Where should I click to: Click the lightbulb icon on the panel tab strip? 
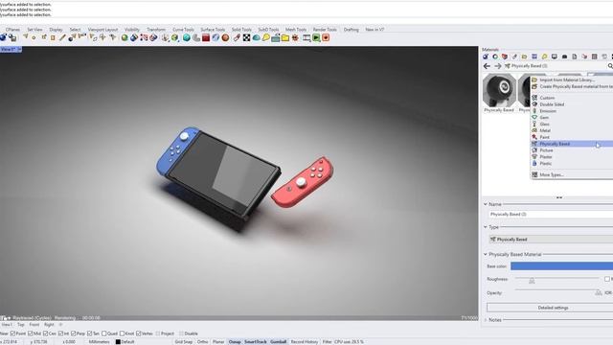click(544, 57)
